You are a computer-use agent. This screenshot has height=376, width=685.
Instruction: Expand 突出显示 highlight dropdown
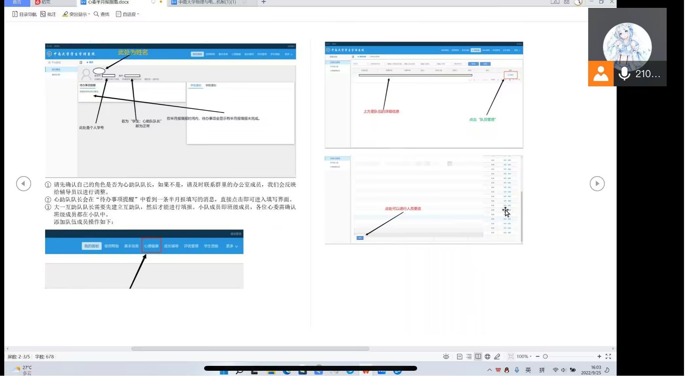click(89, 14)
